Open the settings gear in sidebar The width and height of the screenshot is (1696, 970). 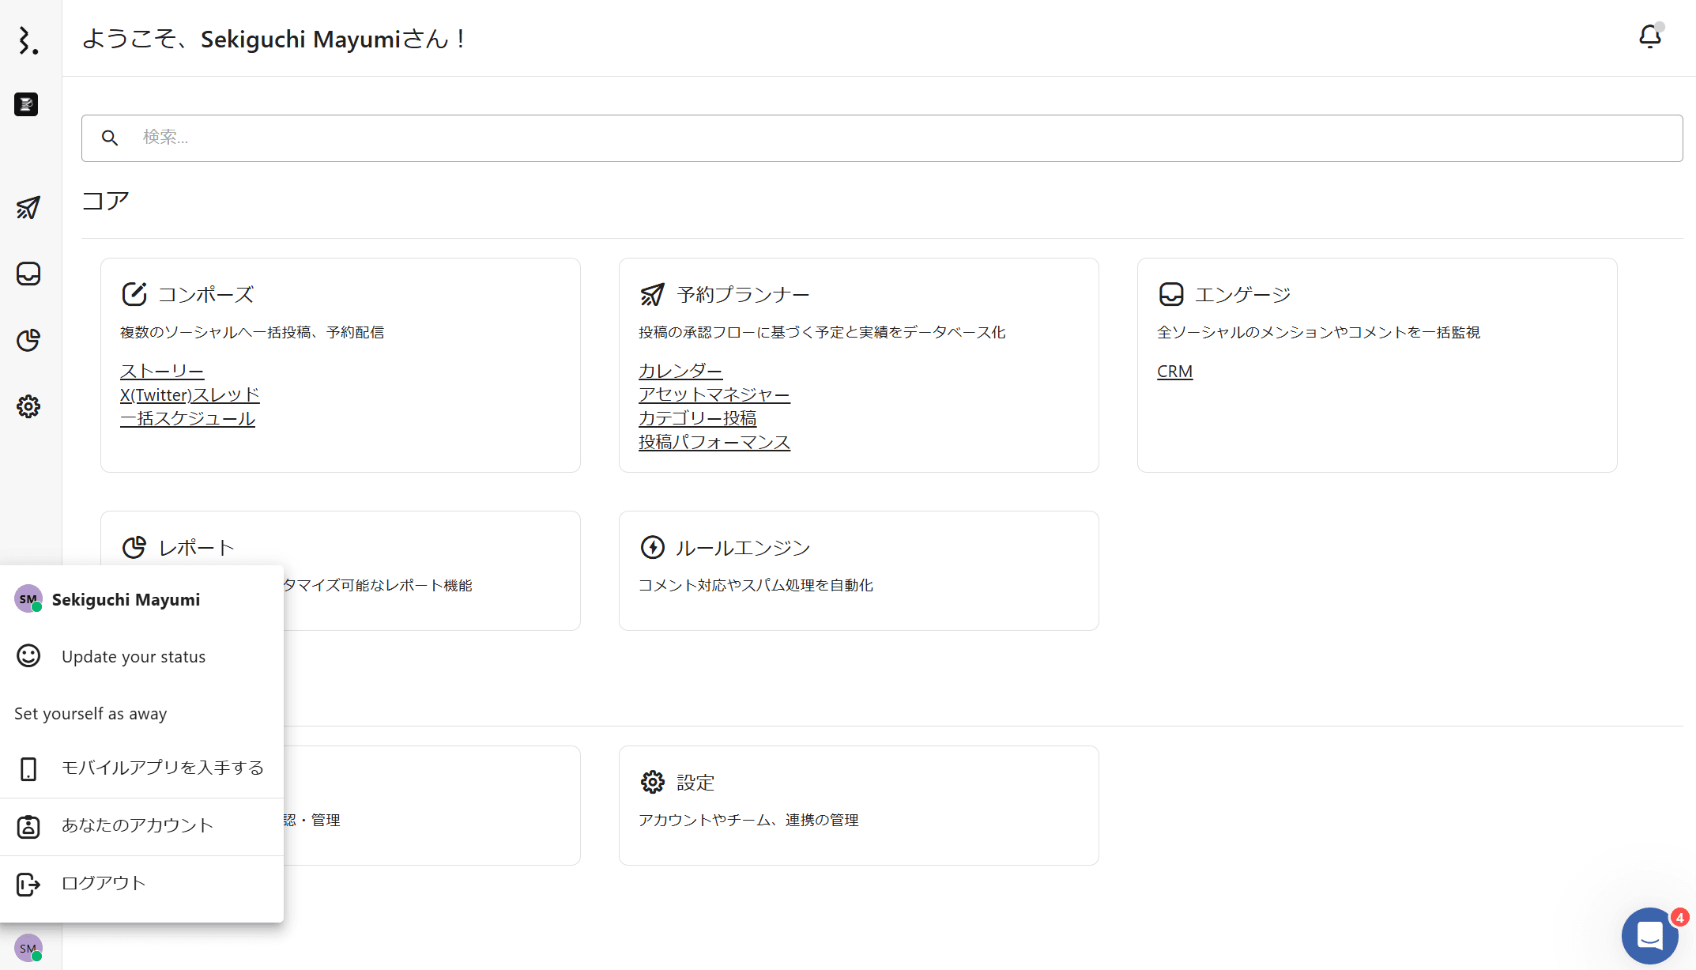pos(28,406)
